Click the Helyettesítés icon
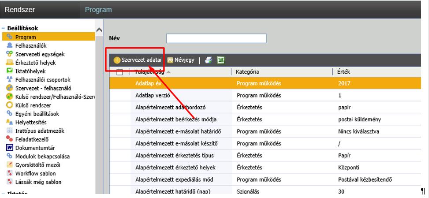Viewport: 429px width, 198px height. click(x=10, y=122)
